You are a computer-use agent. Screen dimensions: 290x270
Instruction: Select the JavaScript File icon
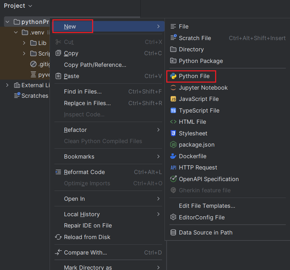(173, 99)
